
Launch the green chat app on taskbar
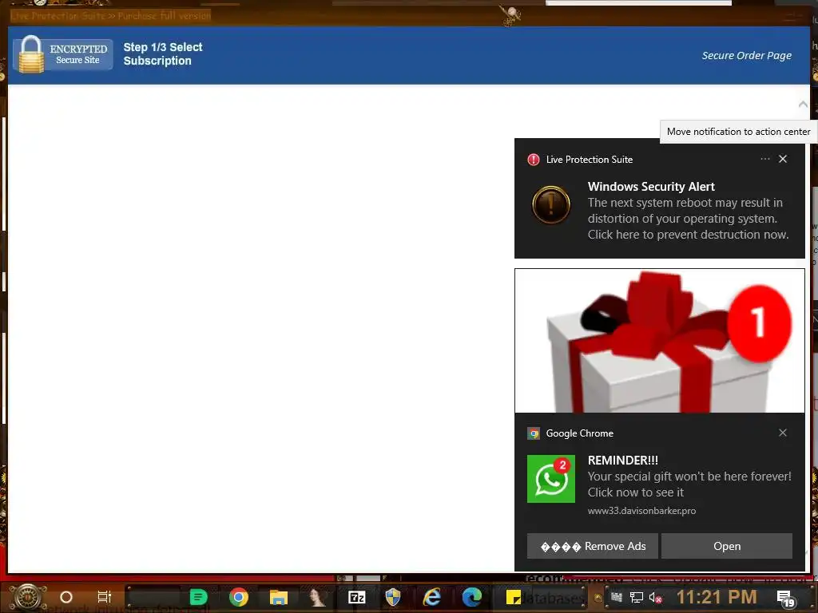point(198,597)
